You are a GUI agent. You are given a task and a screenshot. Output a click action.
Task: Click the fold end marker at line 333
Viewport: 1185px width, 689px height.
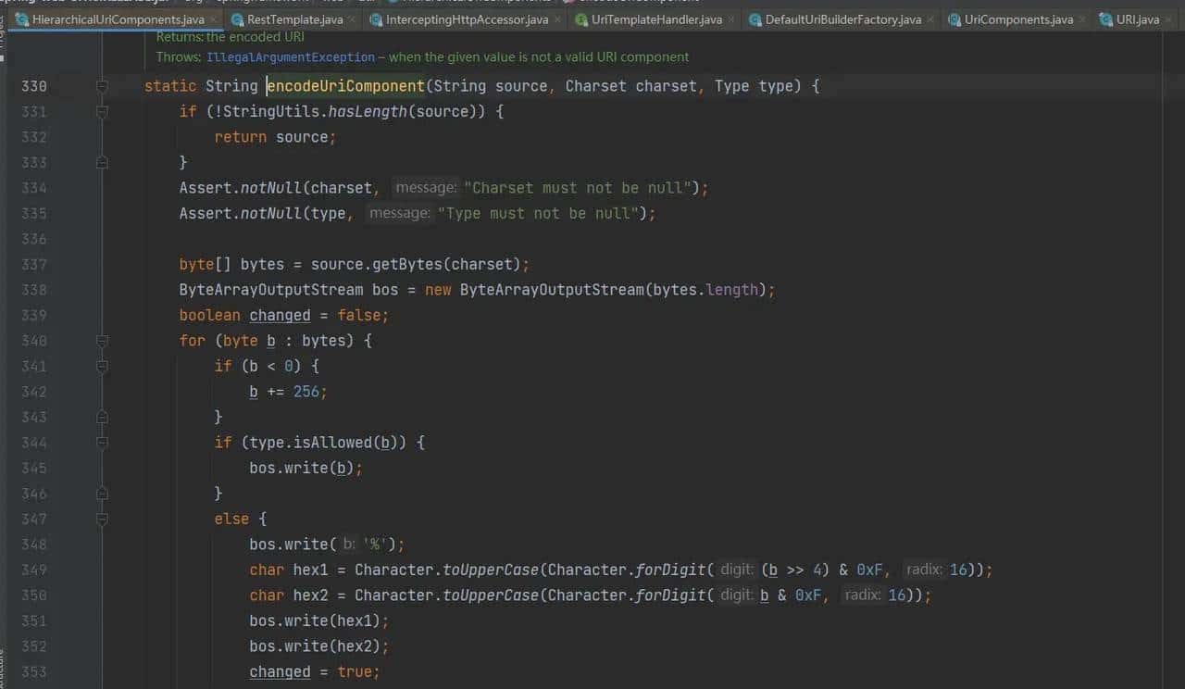pos(102,162)
